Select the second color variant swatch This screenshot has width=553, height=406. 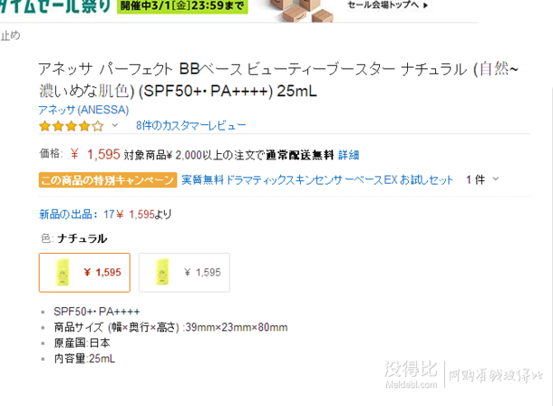point(184,273)
